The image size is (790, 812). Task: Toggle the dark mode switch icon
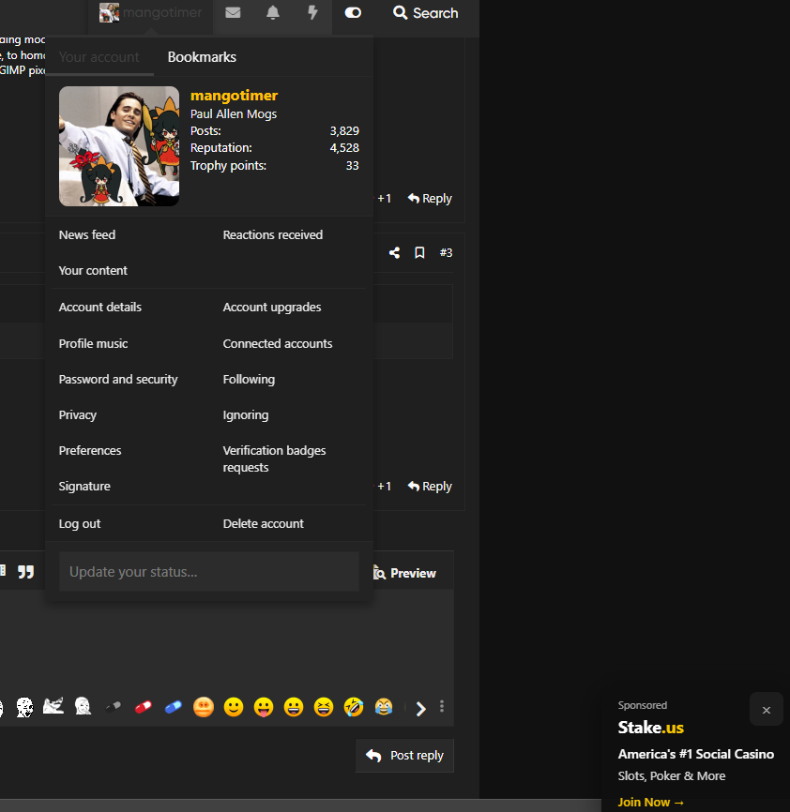pos(353,12)
